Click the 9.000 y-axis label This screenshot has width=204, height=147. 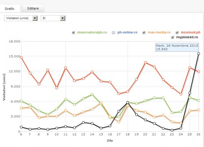tap(15, 86)
